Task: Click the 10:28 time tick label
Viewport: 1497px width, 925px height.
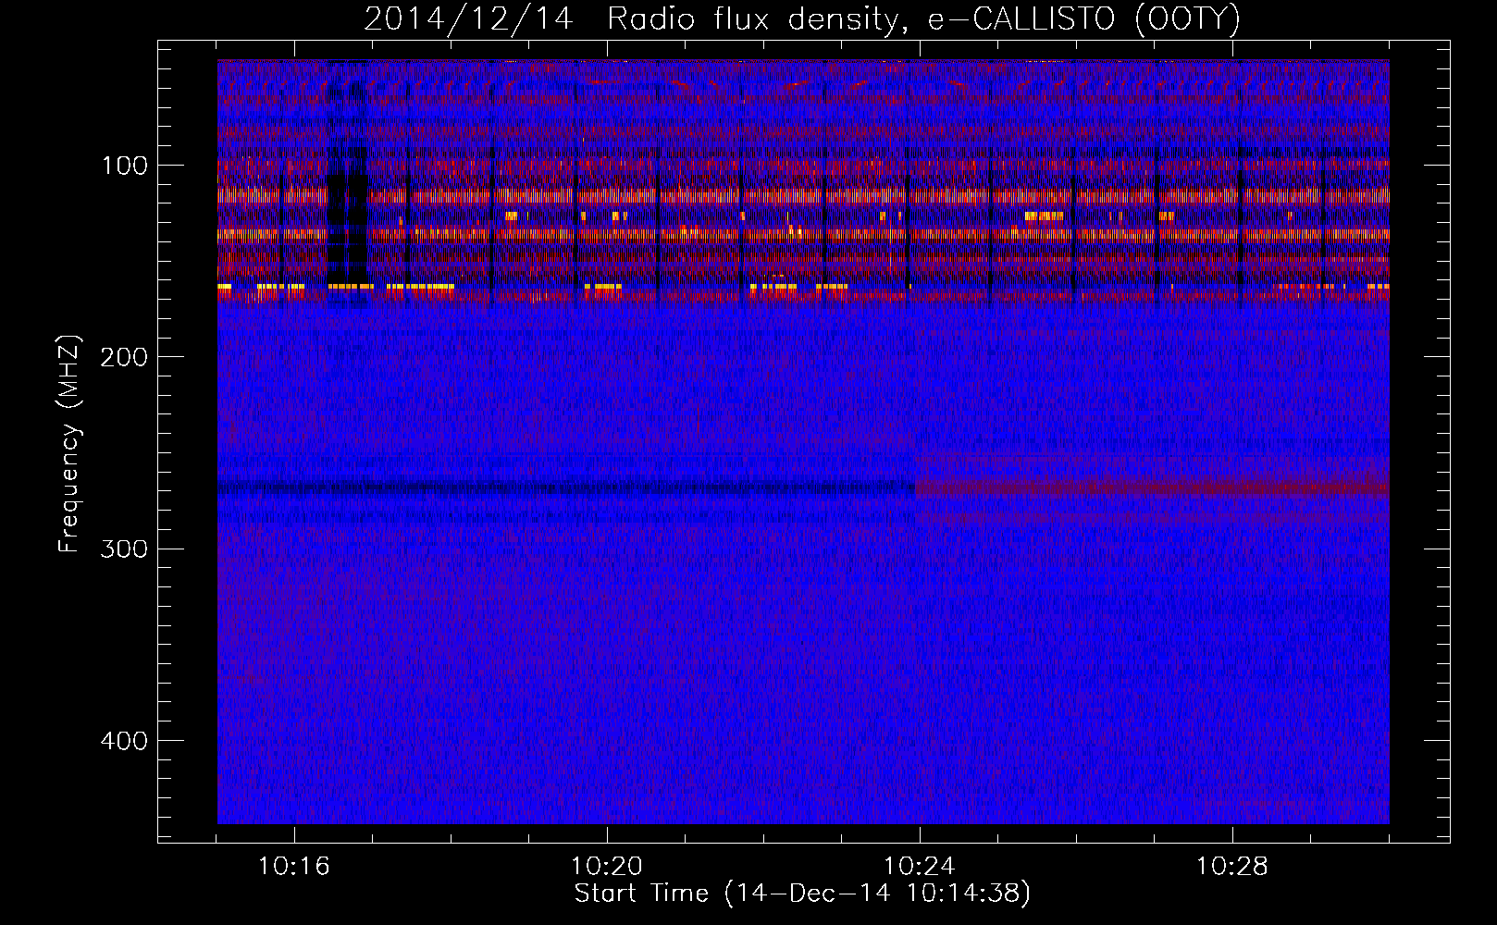Action: tap(1232, 867)
